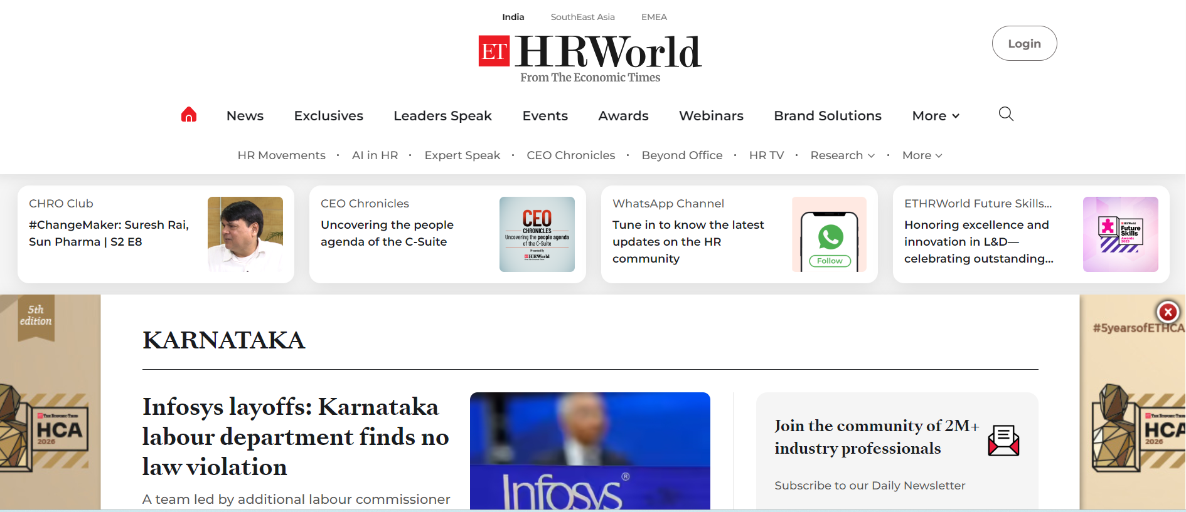Go to the red Home icon
This screenshot has height=512, width=1186.
(189, 115)
